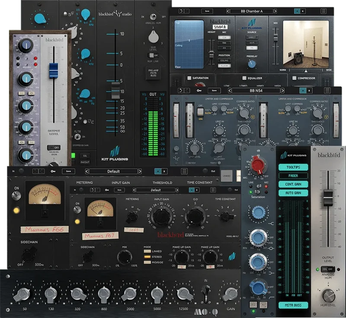Click undo arrow in BB Chamber A header
This screenshot has height=318, width=346.
tap(181, 11)
